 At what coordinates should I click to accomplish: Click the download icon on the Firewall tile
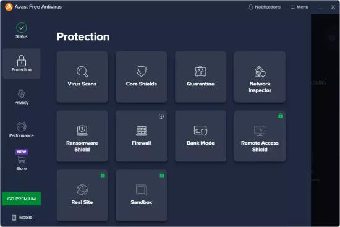(x=161, y=116)
